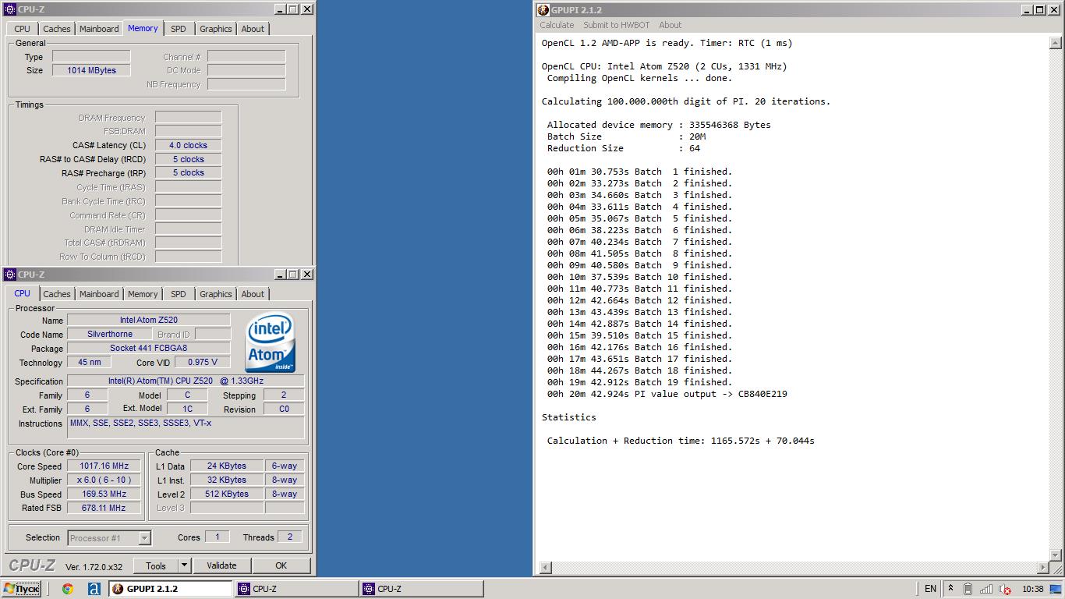Click GPUPI vertical scrollbar down arrow
Screen dimensions: 1065x599
point(1056,555)
